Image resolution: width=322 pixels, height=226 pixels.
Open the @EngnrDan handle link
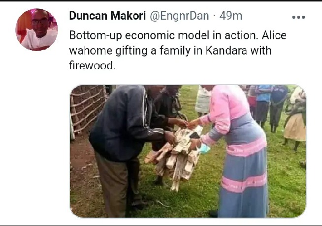tap(179, 16)
